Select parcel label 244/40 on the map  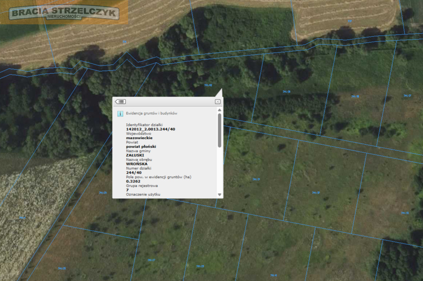208,85
